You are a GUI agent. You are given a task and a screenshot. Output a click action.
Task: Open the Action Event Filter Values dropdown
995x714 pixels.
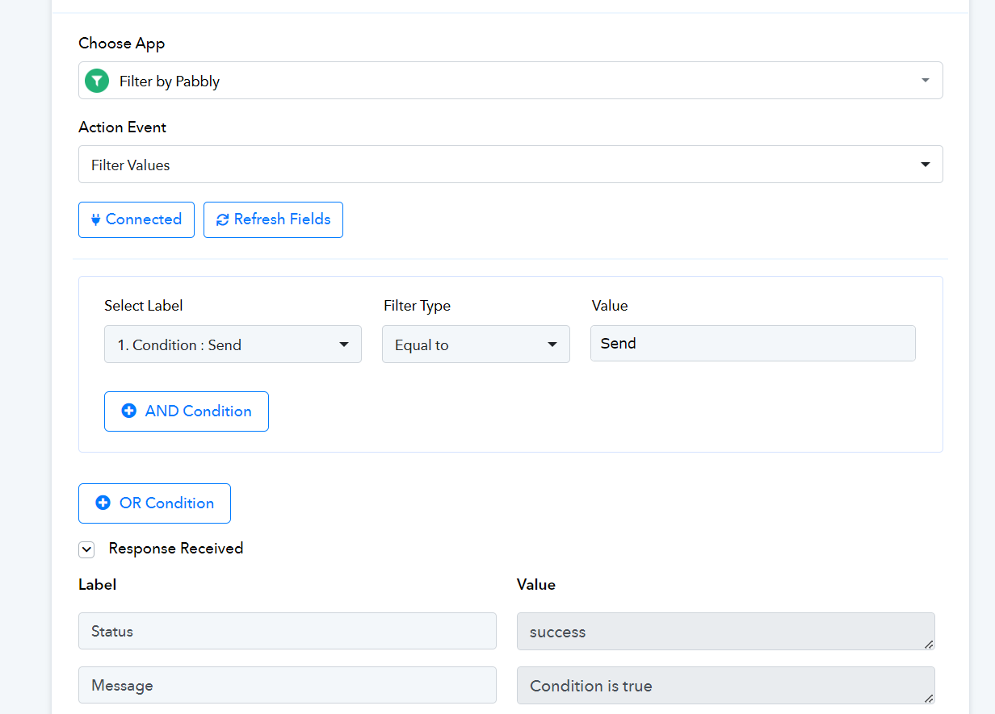(x=510, y=165)
